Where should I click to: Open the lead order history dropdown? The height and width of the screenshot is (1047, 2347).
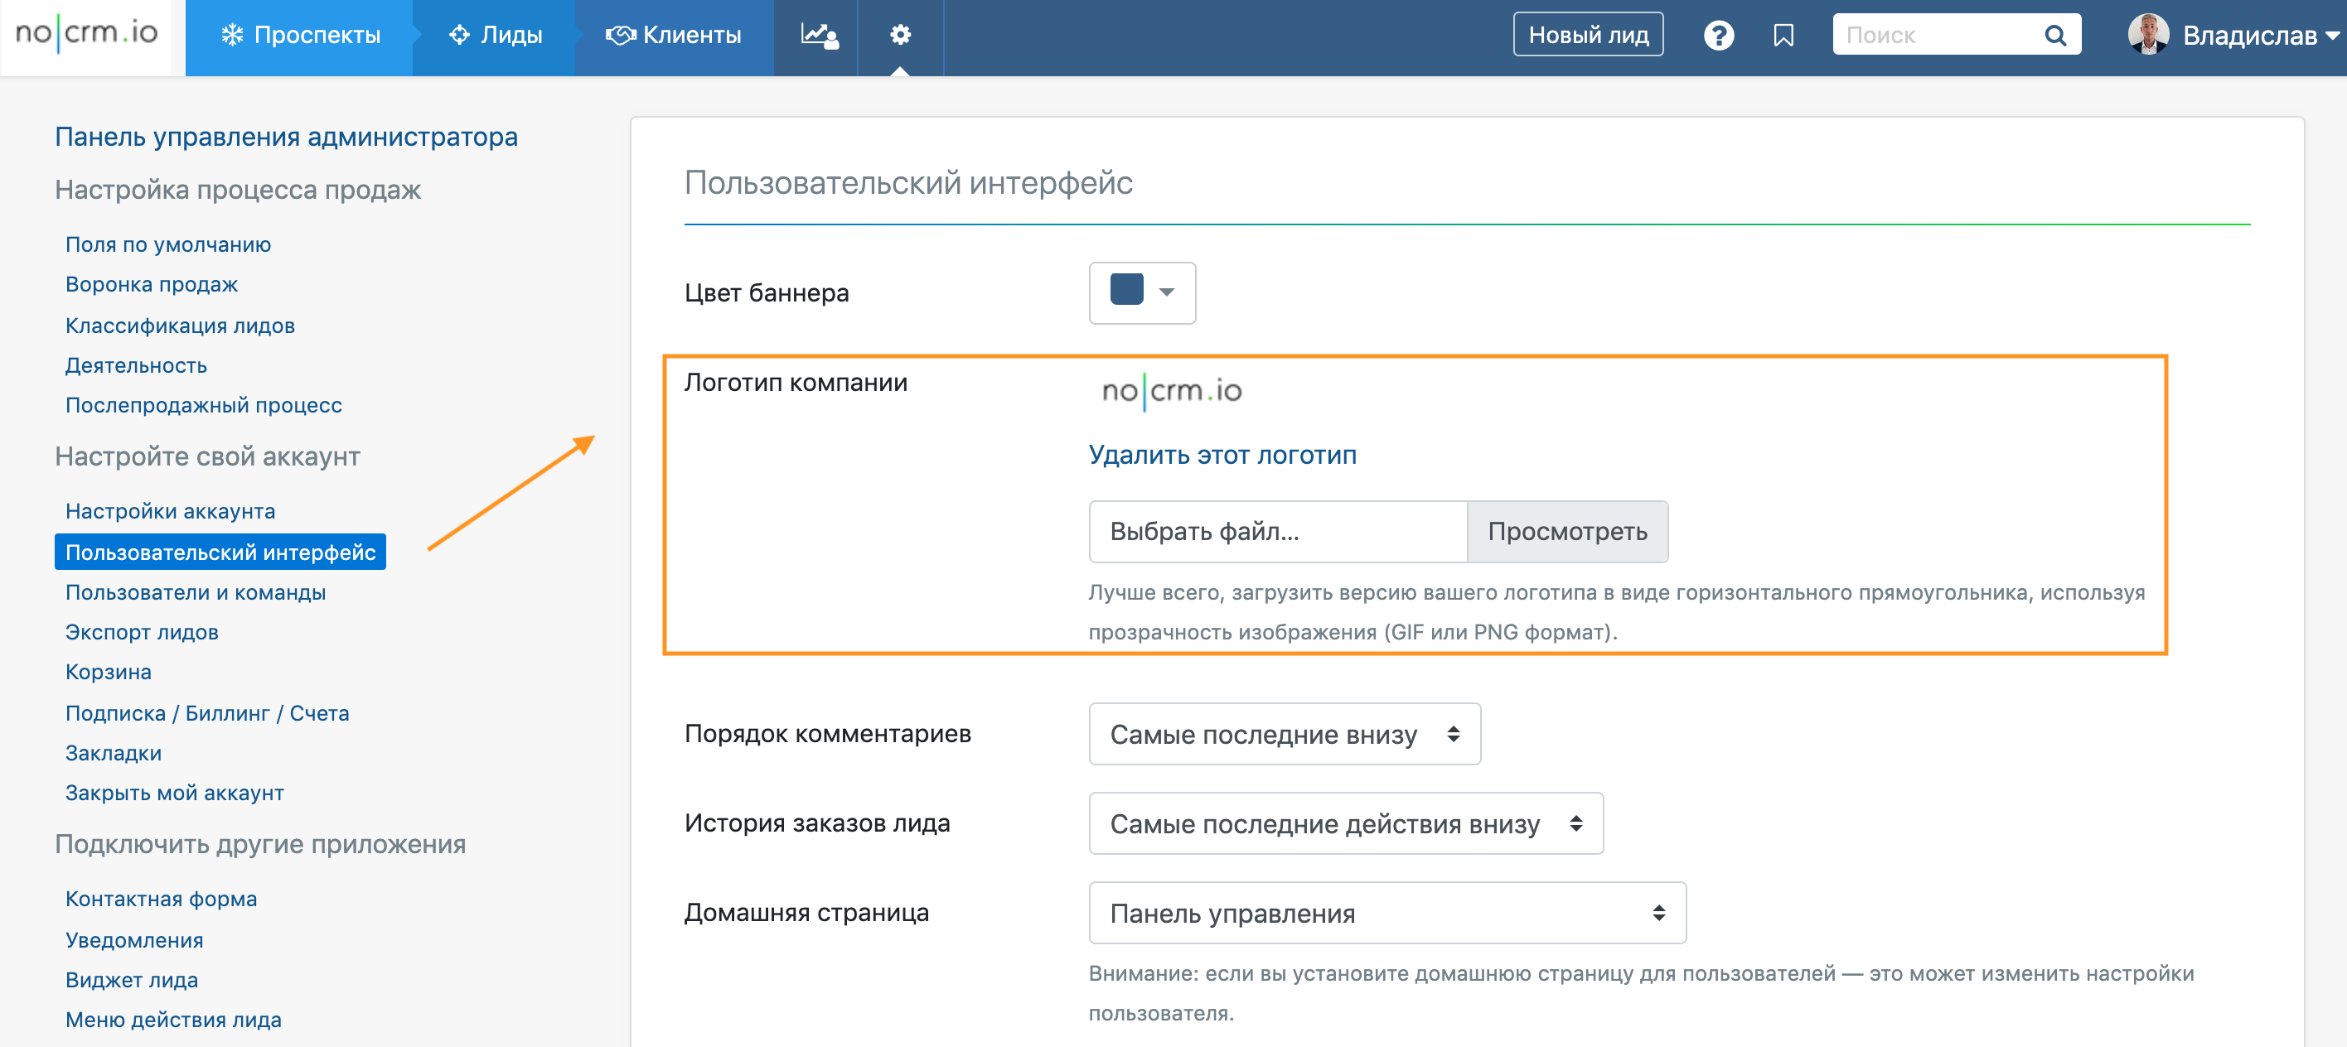point(1345,823)
